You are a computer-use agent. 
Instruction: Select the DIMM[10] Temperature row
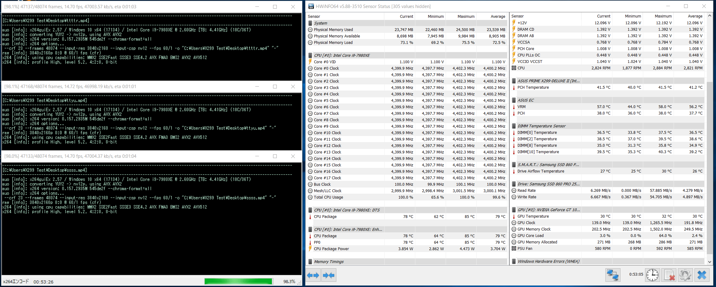click(608, 152)
